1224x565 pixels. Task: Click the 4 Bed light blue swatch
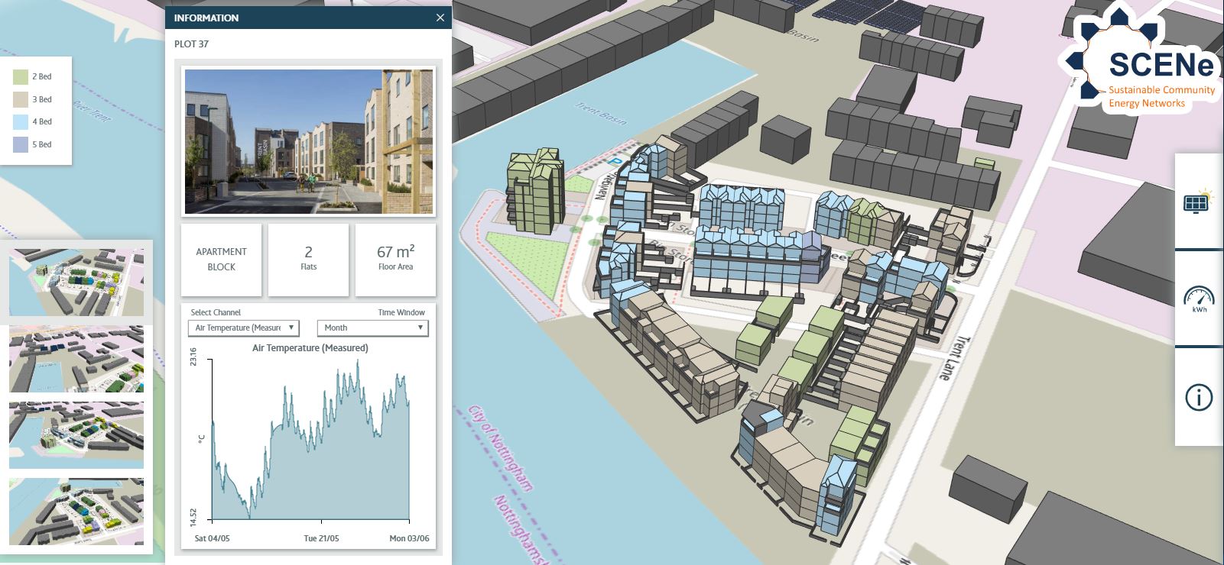(20, 121)
